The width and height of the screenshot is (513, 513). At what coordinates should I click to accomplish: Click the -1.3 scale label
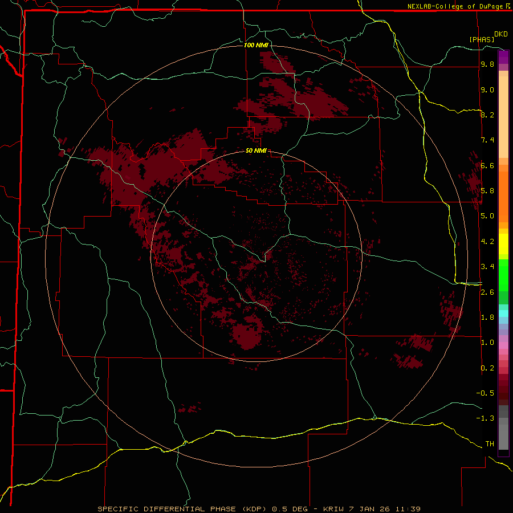click(x=485, y=418)
